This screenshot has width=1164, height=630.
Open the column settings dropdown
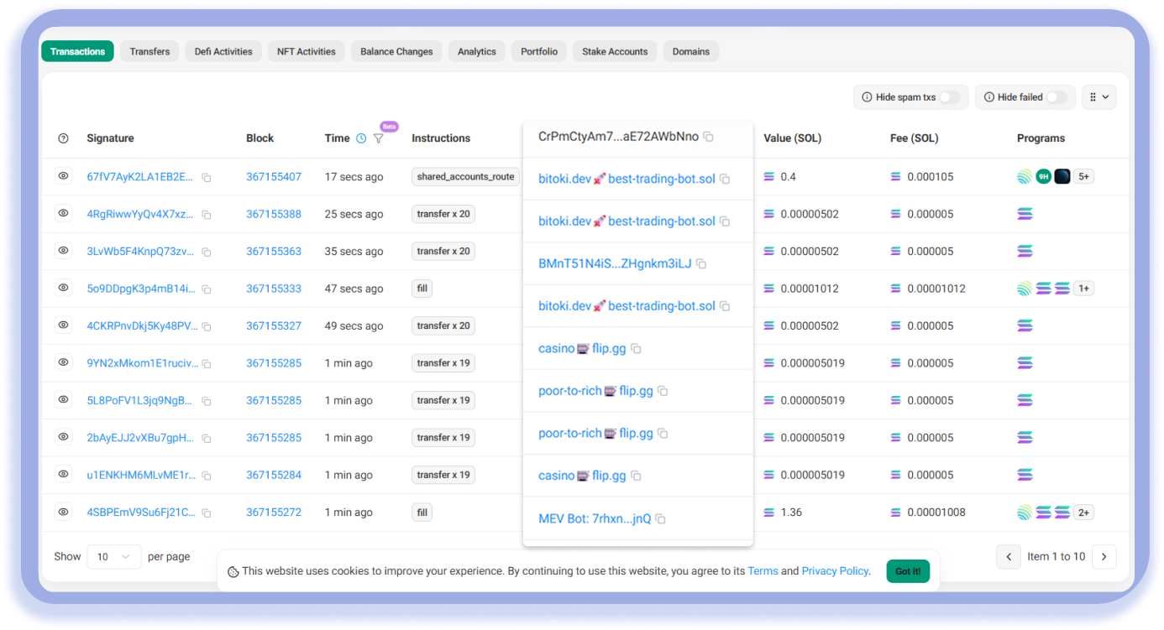point(1099,97)
